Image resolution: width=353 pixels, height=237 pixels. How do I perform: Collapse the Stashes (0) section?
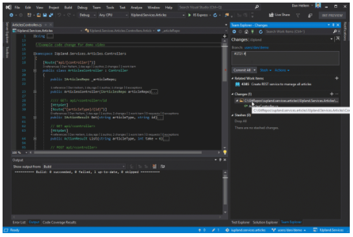(232, 115)
